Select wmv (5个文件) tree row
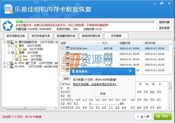Image resolution: width=175 pixels, height=123 pixels. tap(32, 59)
